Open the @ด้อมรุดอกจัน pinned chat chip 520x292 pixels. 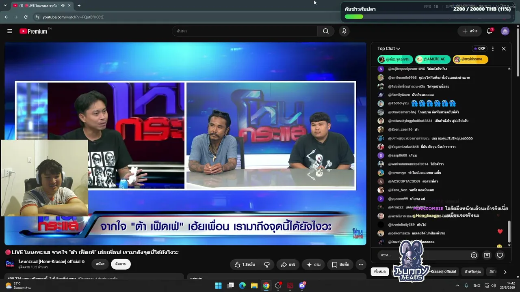pos(395,59)
